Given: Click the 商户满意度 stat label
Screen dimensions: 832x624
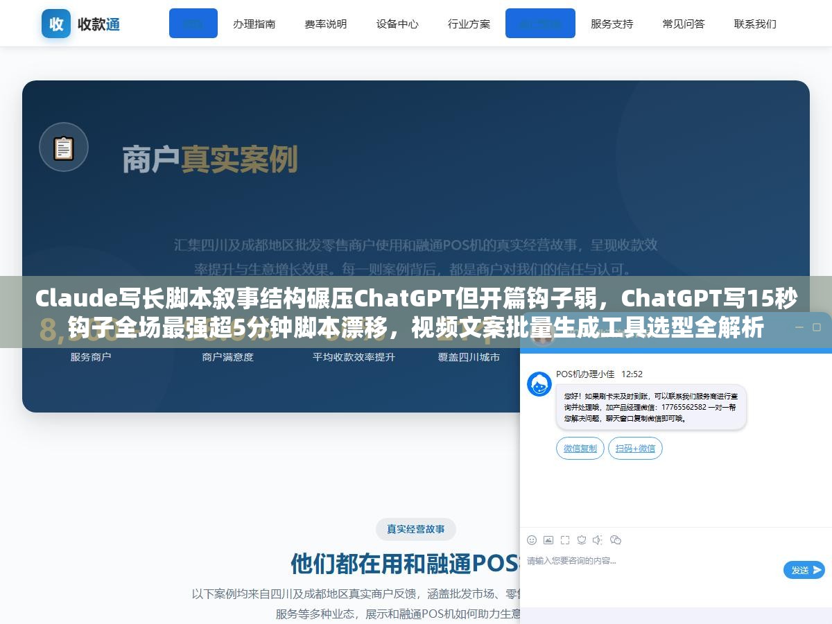Looking at the screenshot, I should click(x=227, y=357).
